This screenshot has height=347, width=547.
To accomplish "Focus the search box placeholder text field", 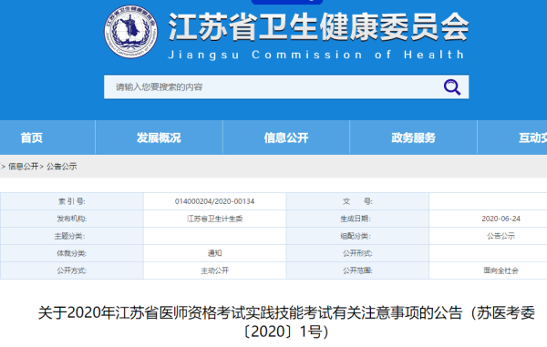I will (x=272, y=87).
